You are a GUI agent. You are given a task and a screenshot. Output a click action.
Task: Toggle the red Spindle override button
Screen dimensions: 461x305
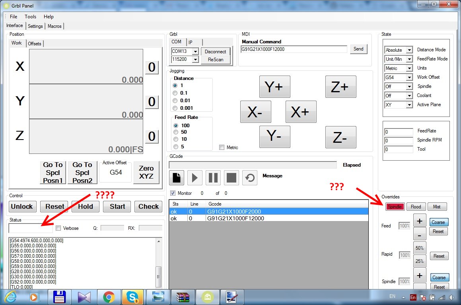(x=395, y=206)
